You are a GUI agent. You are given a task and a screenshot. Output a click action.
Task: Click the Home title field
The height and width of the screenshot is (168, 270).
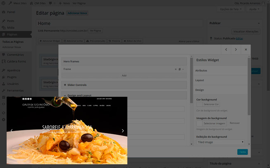pyautogui.click(x=119, y=23)
